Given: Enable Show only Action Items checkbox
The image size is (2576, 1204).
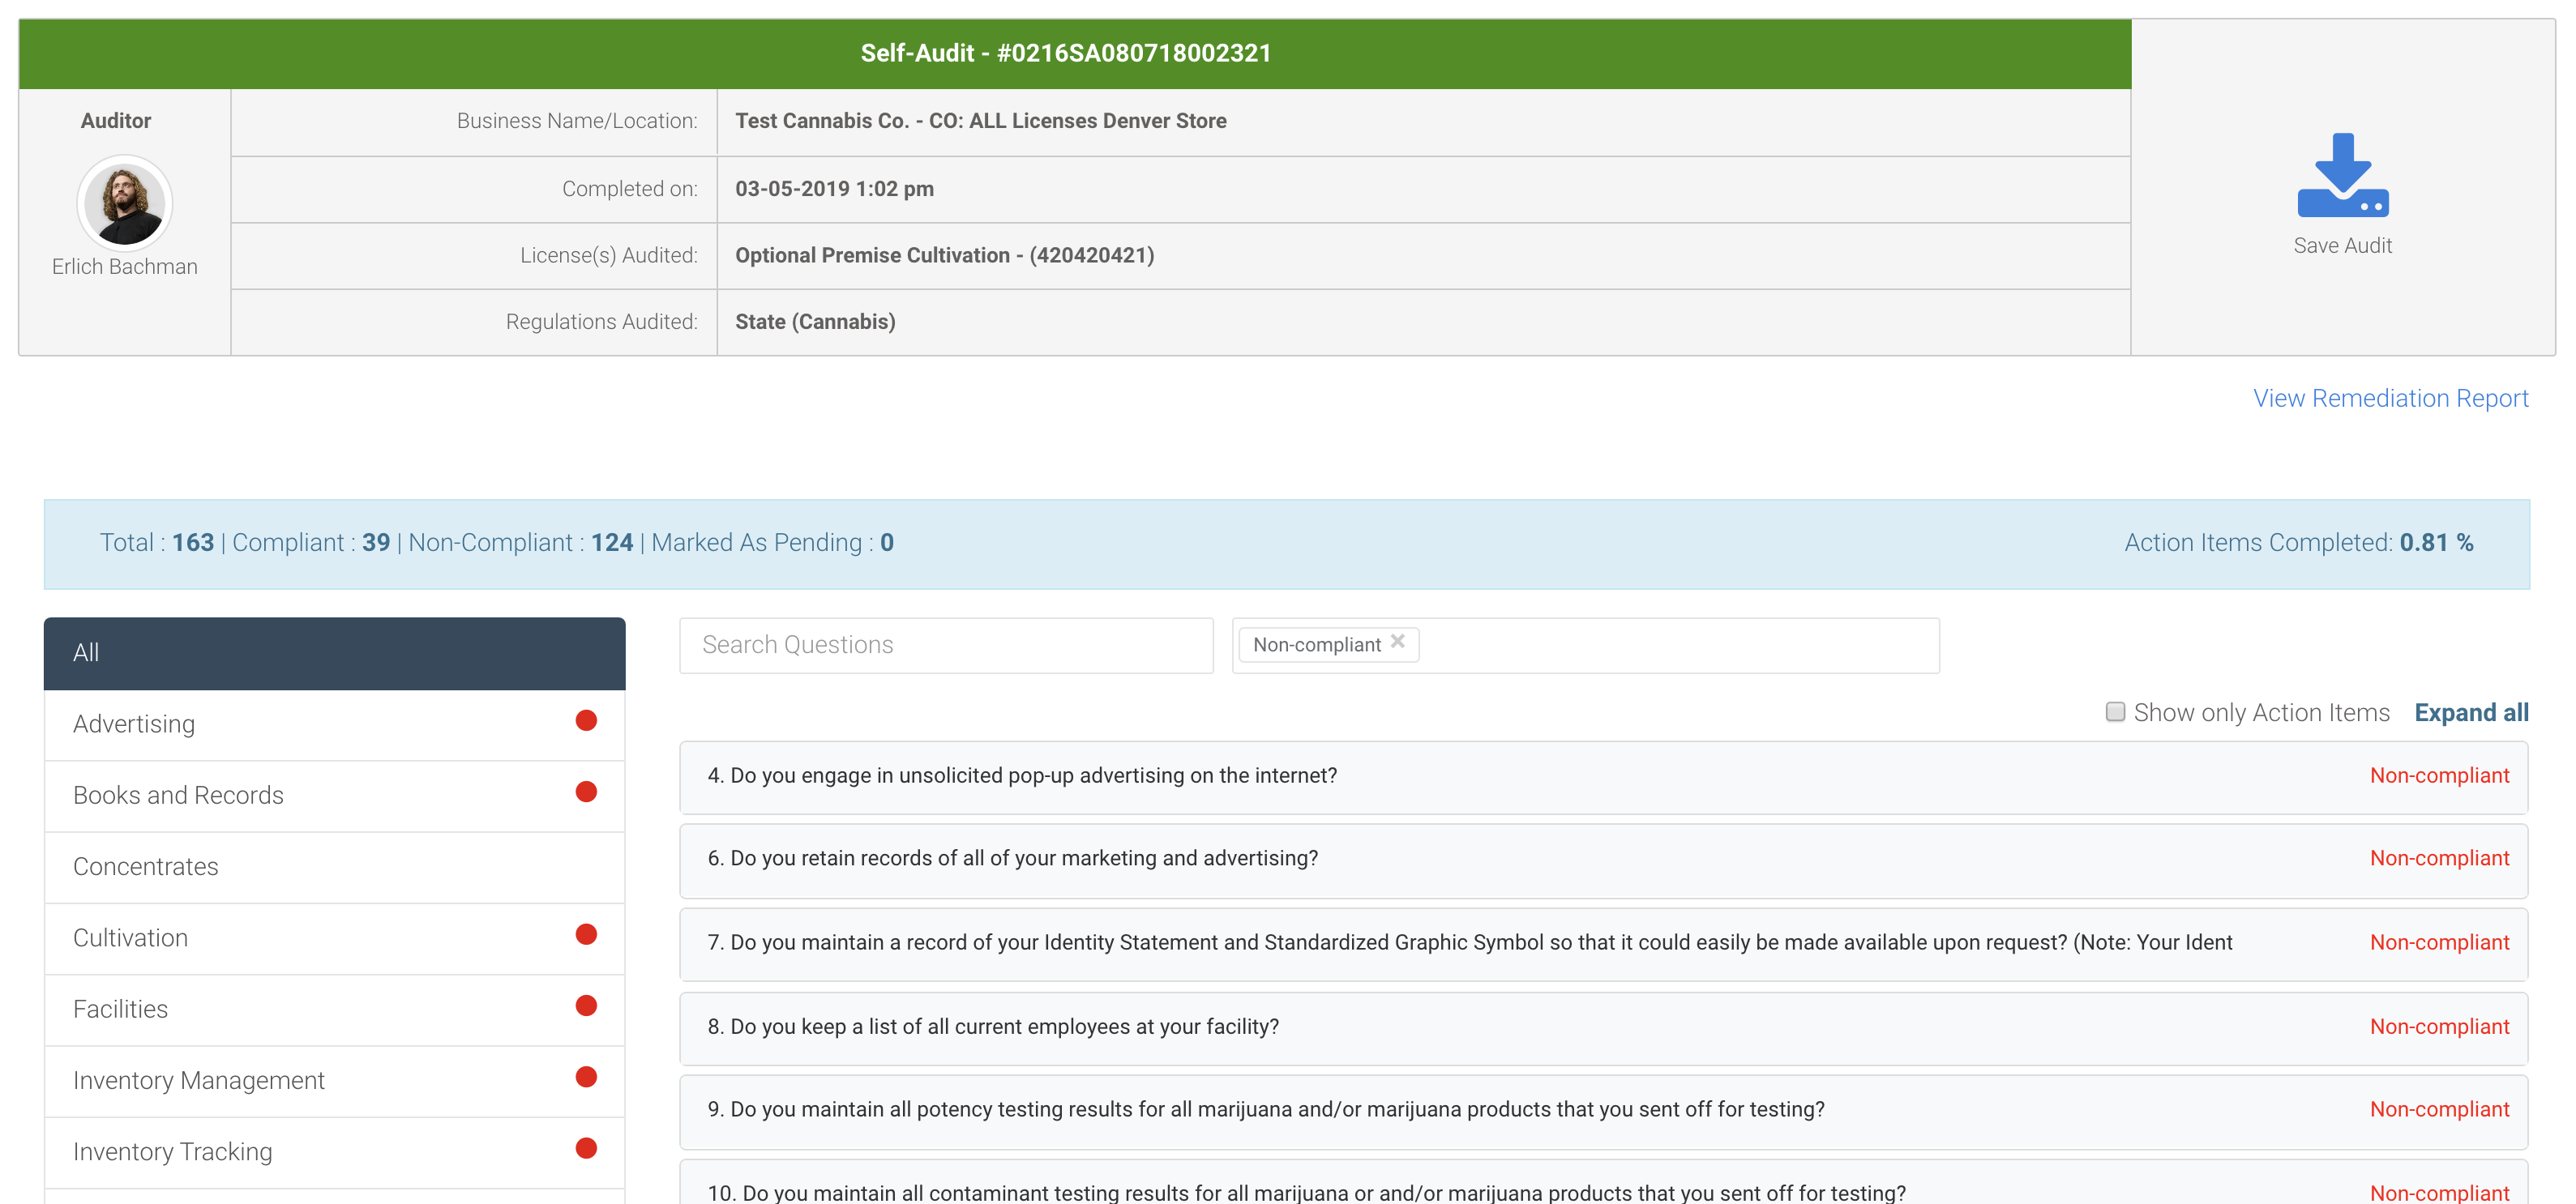Looking at the screenshot, I should pos(2115,712).
